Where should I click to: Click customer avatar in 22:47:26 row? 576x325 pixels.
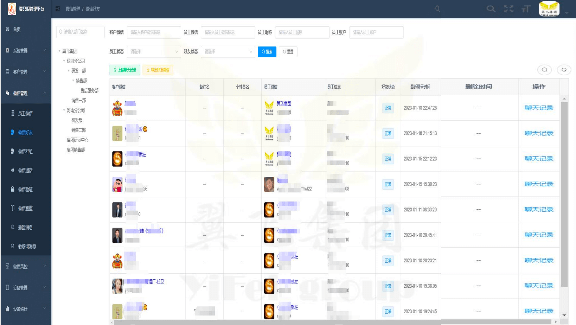click(x=118, y=108)
